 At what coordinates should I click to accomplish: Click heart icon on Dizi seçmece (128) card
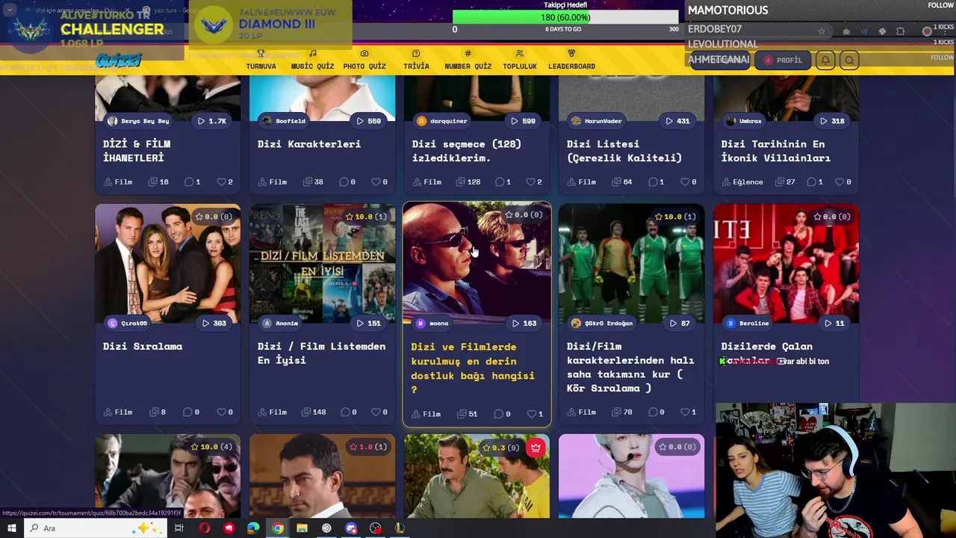coord(530,182)
